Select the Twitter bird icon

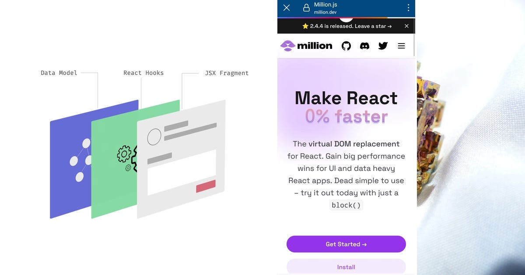(x=383, y=45)
